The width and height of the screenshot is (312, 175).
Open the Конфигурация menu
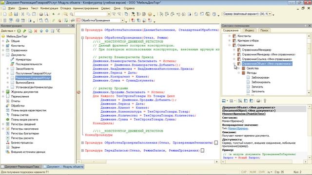(49, 8)
